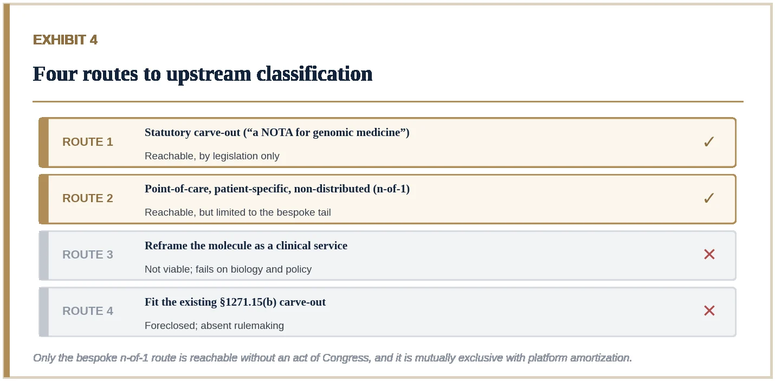
Task: Click the Route 1 checkmark icon
Action: tap(709, 142)
